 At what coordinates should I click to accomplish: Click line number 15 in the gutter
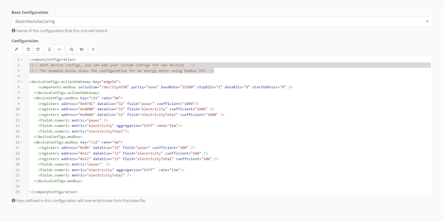pos(17,137)
